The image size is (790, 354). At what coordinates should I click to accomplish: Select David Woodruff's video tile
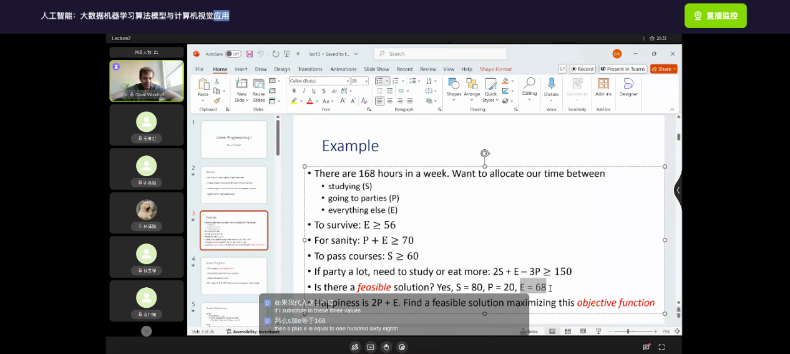click(x=147, y=81)
